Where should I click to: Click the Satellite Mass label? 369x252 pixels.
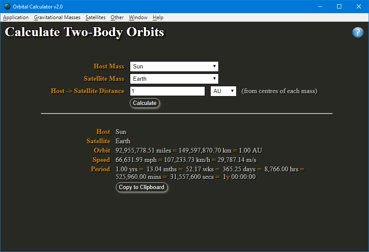coord(104,79)
